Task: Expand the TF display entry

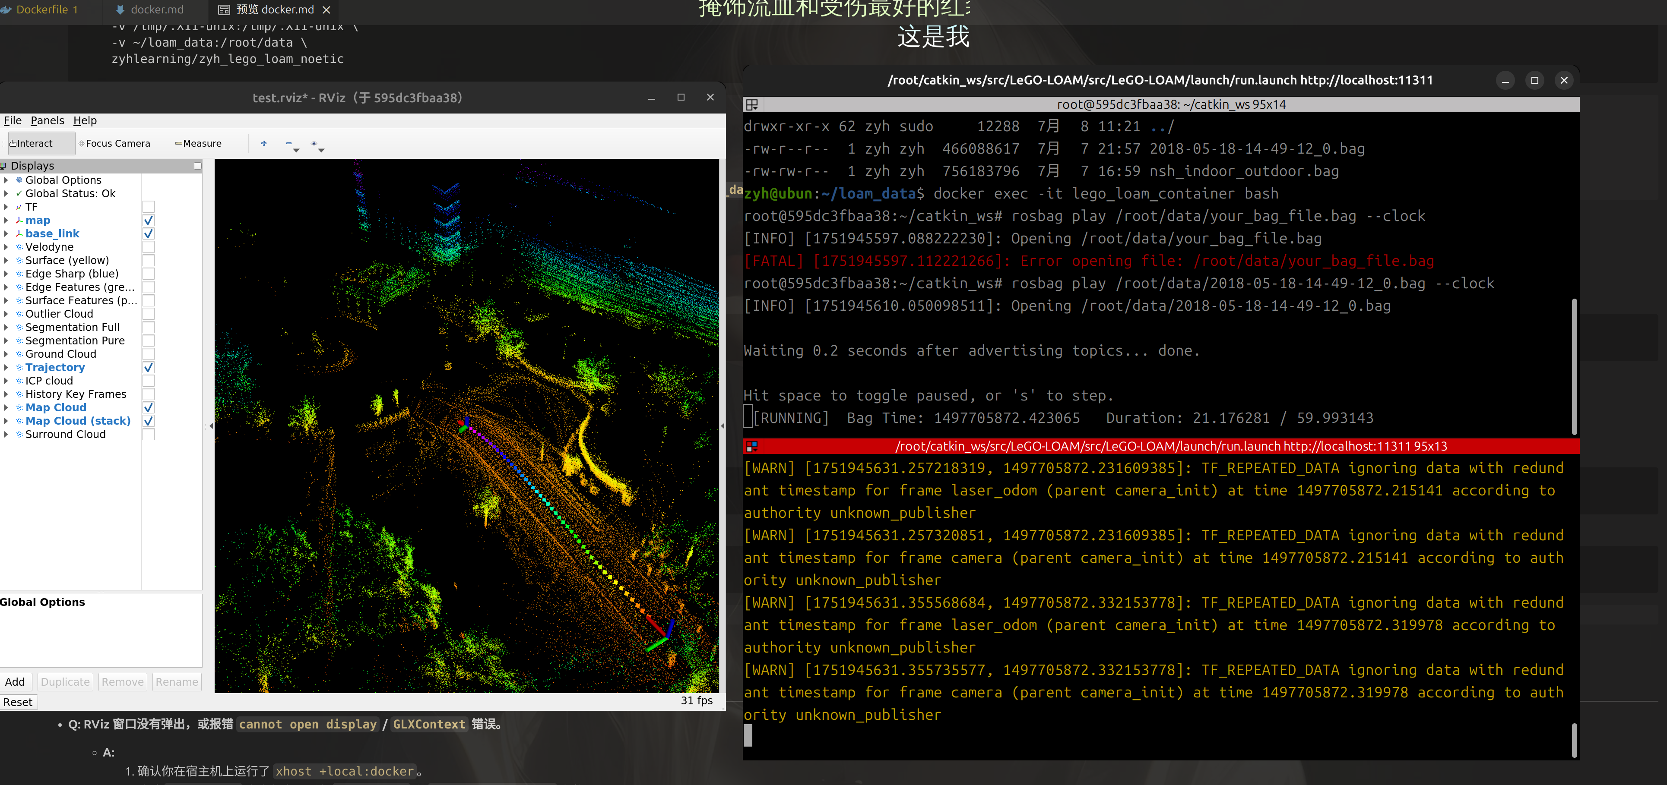Action: pyautogui.click(x=6, y=207)
